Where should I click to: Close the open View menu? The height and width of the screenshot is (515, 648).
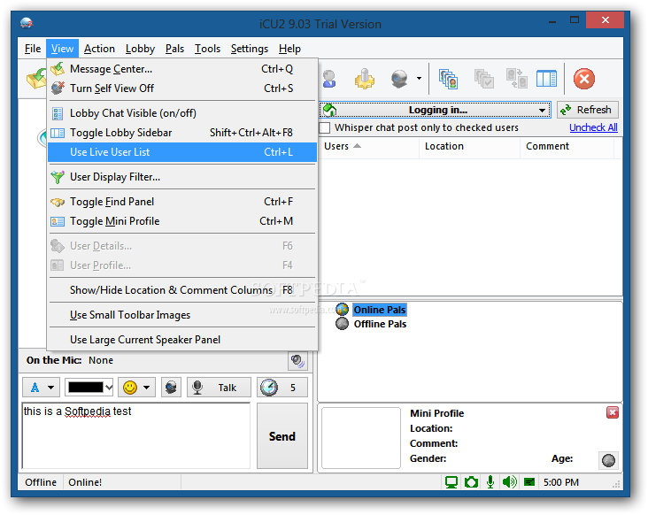[x=62, y=49]
